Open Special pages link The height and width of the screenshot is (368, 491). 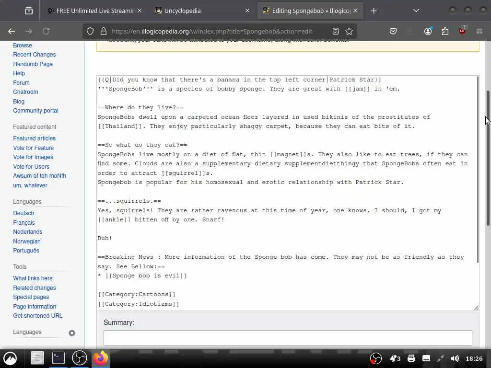31,297
